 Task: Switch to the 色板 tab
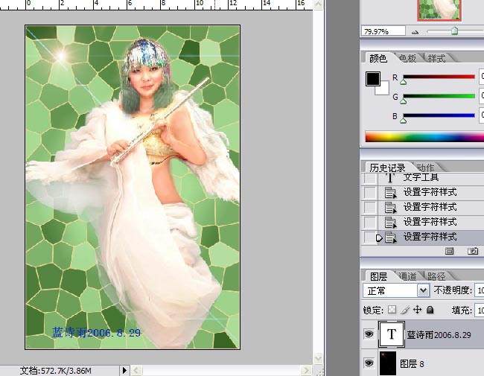tap(407, 58)
